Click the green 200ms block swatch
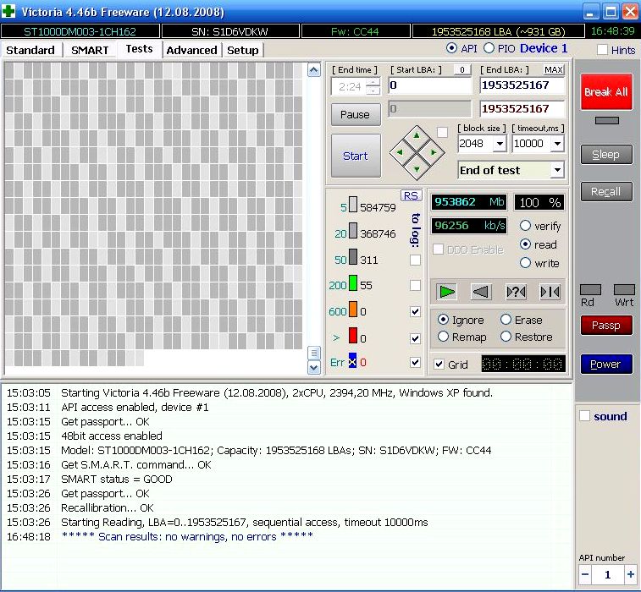This screenshot has height=592, width=641. click(x=353, y=283)
